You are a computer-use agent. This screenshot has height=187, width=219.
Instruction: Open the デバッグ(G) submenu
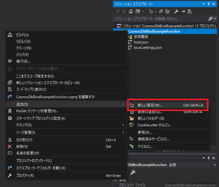66,125
